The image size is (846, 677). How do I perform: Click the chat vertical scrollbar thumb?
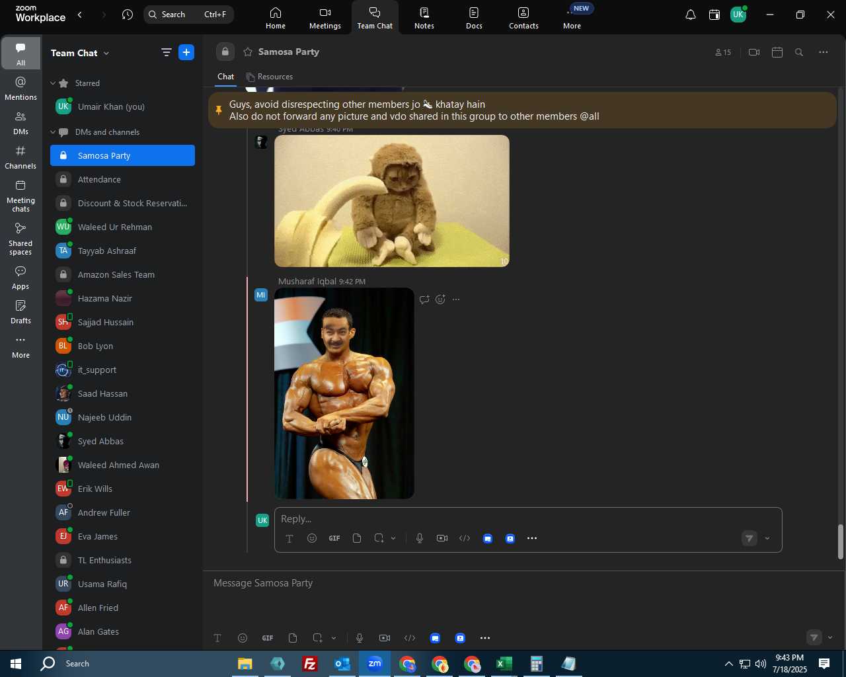841,542
